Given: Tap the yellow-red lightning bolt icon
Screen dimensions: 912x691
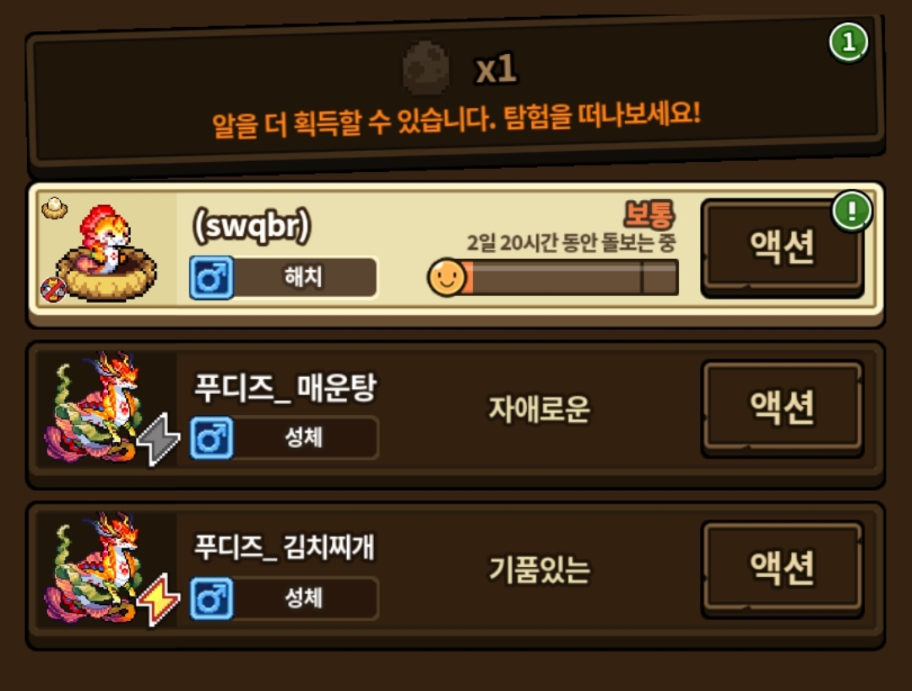Looking at the screenshot, I should (x=158, y=599).
